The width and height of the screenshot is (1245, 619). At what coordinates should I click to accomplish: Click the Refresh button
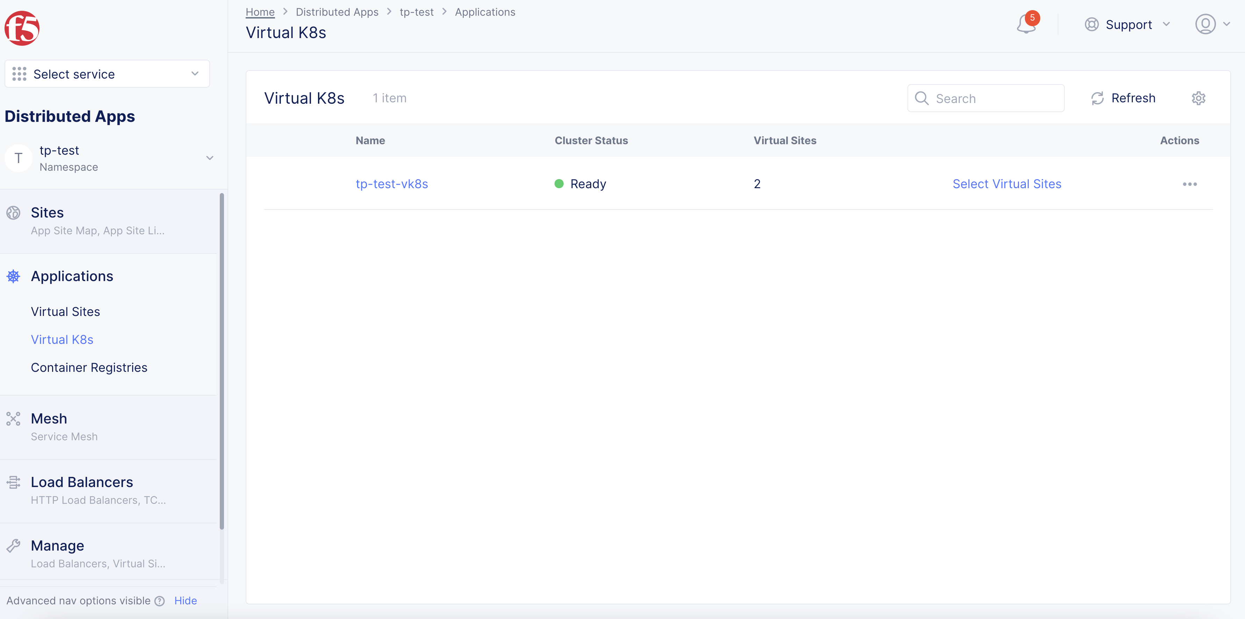[1123, 98]
